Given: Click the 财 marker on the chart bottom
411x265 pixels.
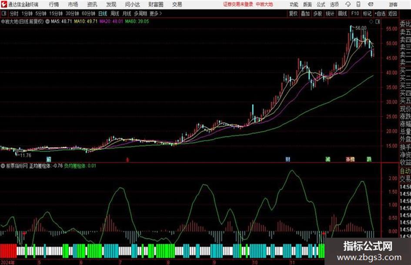Looking at the screenshot, I should 288,159.
